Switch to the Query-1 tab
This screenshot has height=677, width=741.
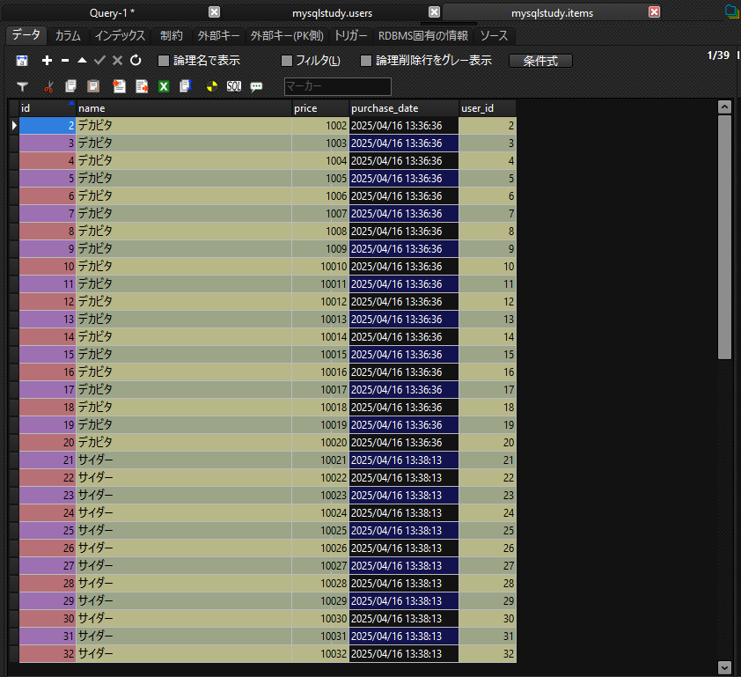[x=112, y=12]
